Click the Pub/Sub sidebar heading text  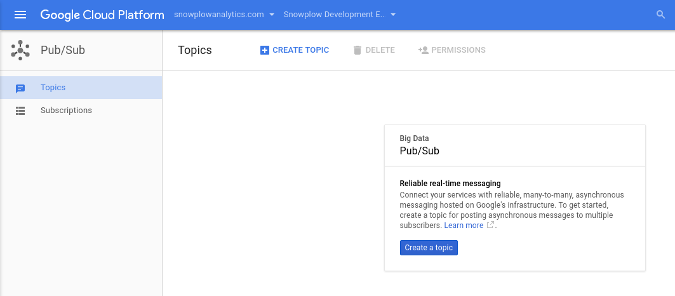click(63, 50)
